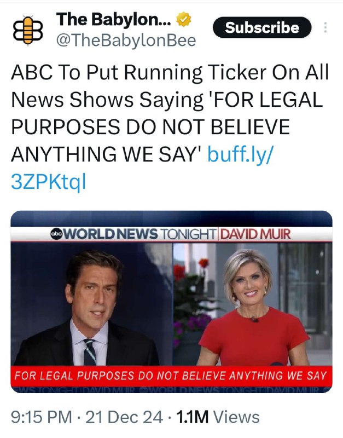Screen dimensions: 343x438
Task: Click the faded bottom ticker strip
Action: [171, 389]
